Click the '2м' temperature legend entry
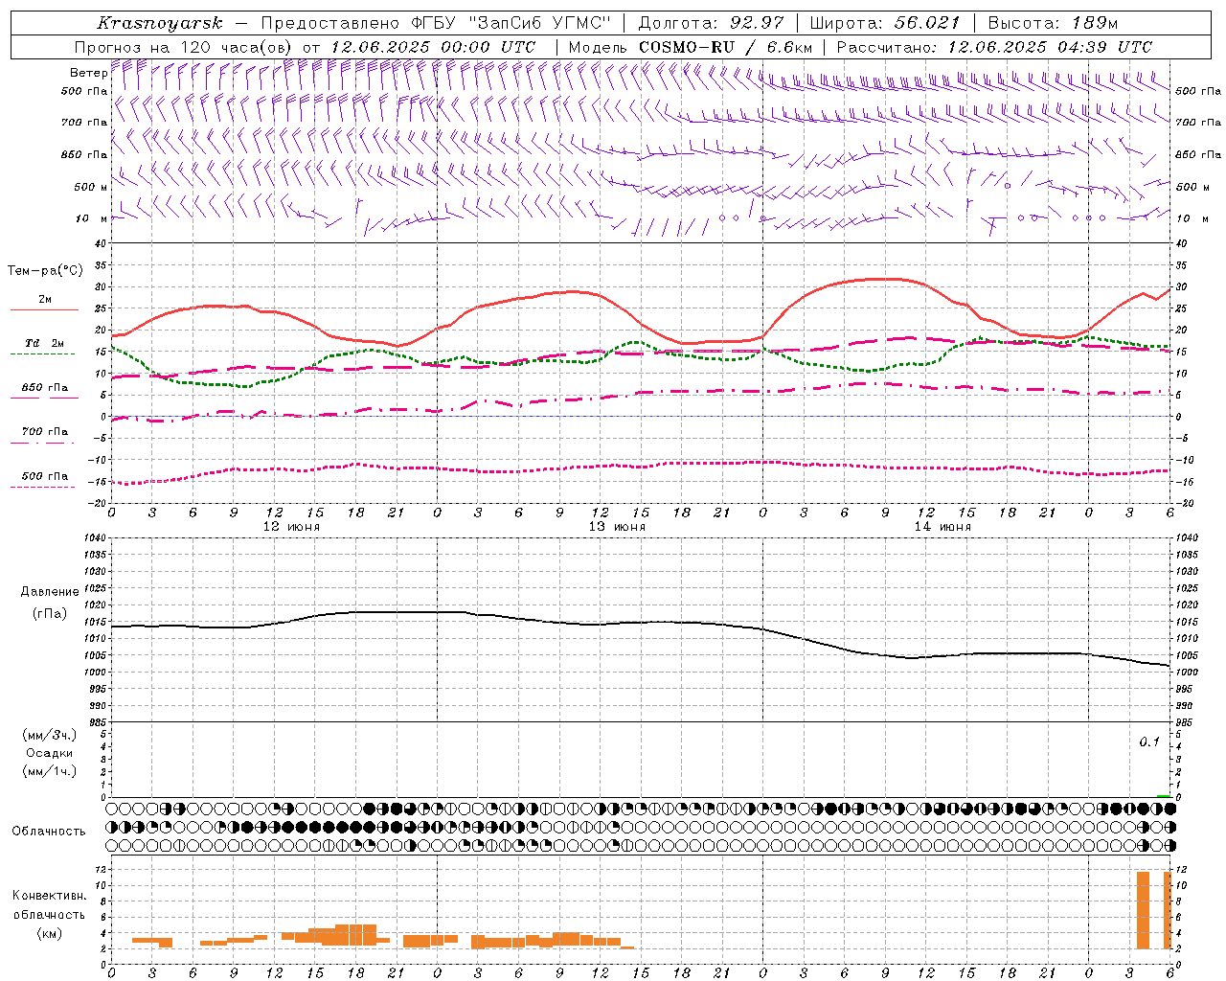 click(x=45, y=300)
